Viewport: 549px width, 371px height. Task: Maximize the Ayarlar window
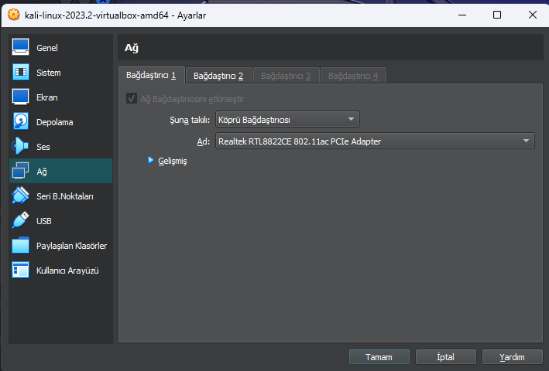[x=497, y=15]
